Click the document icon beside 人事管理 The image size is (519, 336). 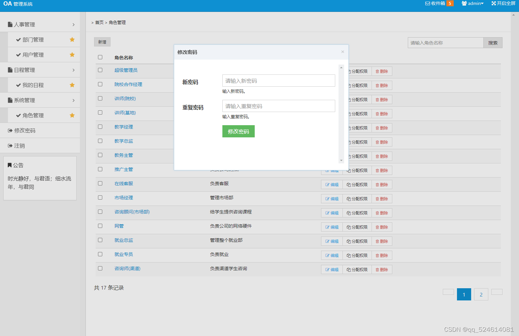coord(10,24)
